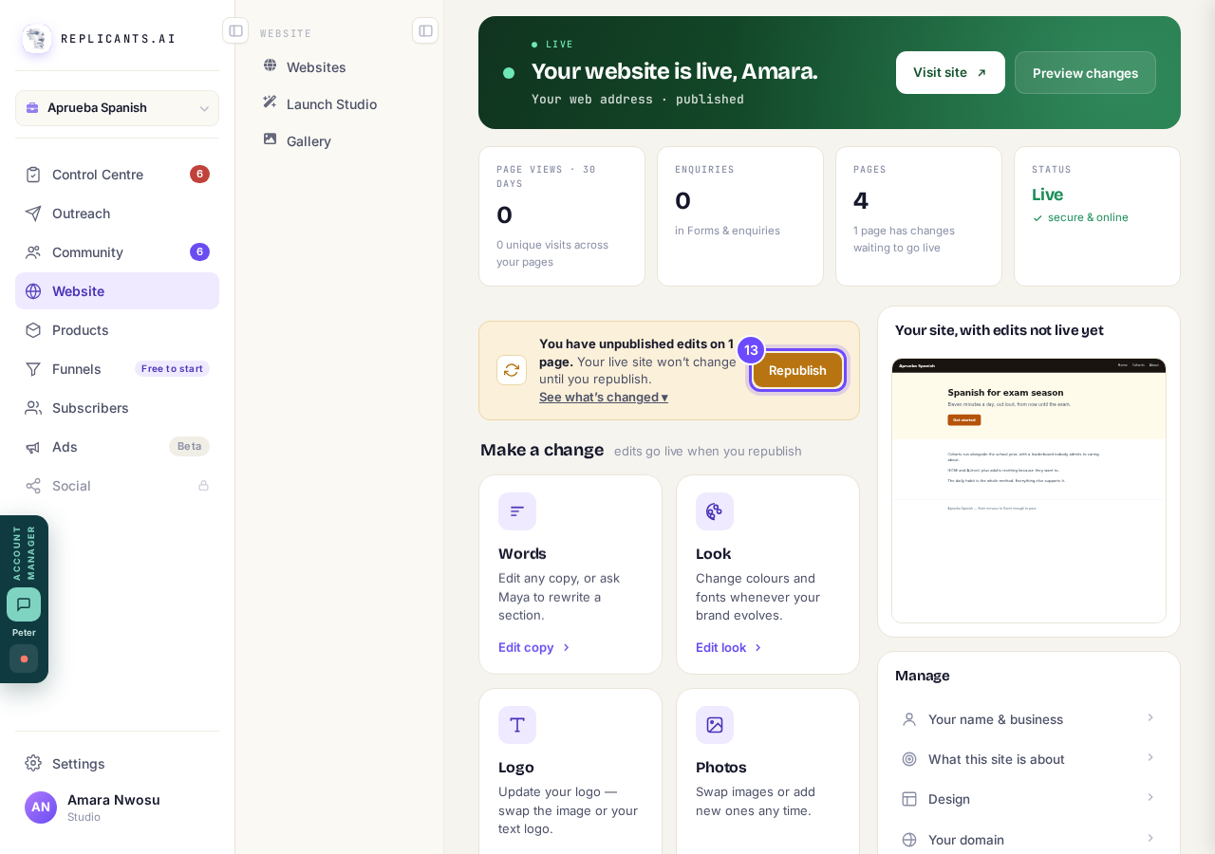The width and height of the screenshot is (1215, 854).
Task: Republish the unpublished edits
Action: click(x=797, y=370)
